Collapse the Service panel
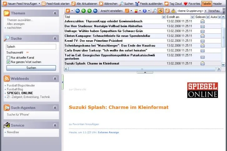227x151 pixels. pos(55,125)
